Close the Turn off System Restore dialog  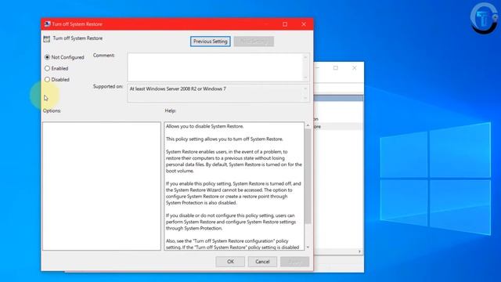(x=304, y=24)
